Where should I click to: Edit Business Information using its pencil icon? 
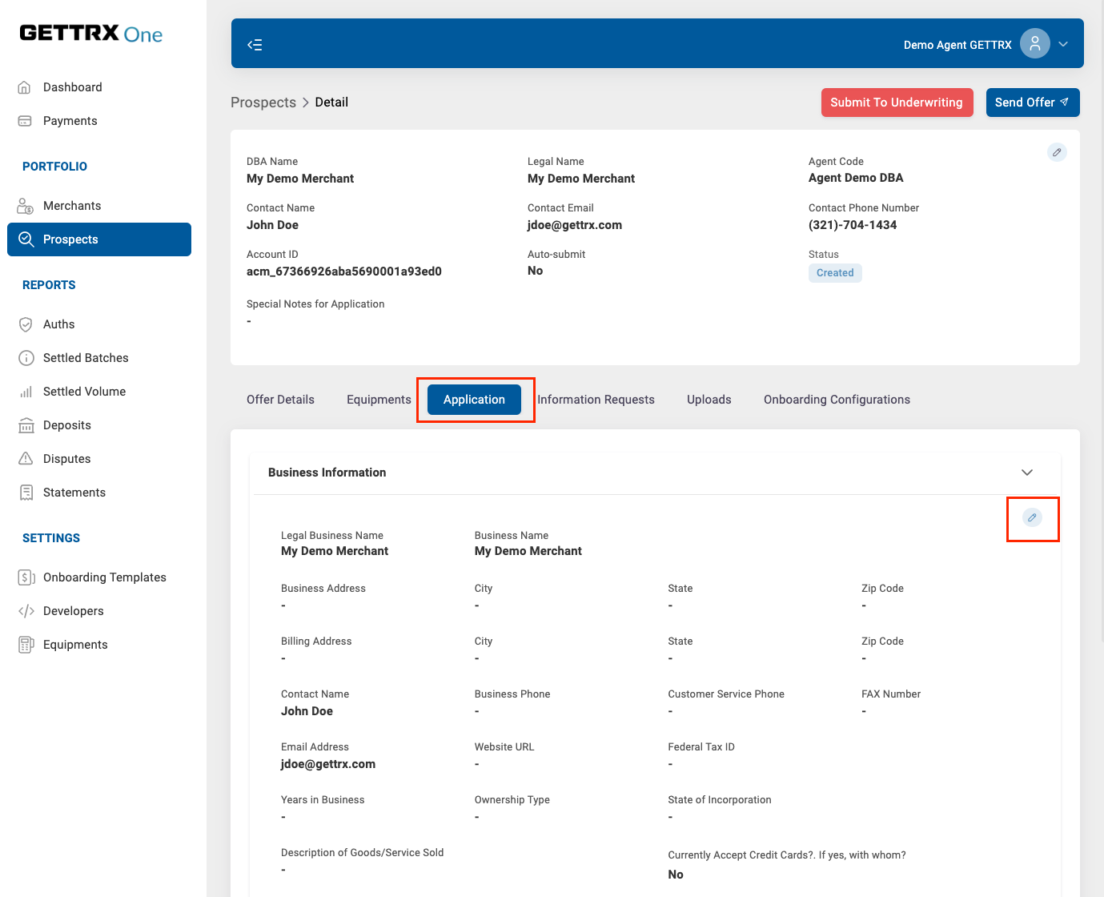point(1032,518)
